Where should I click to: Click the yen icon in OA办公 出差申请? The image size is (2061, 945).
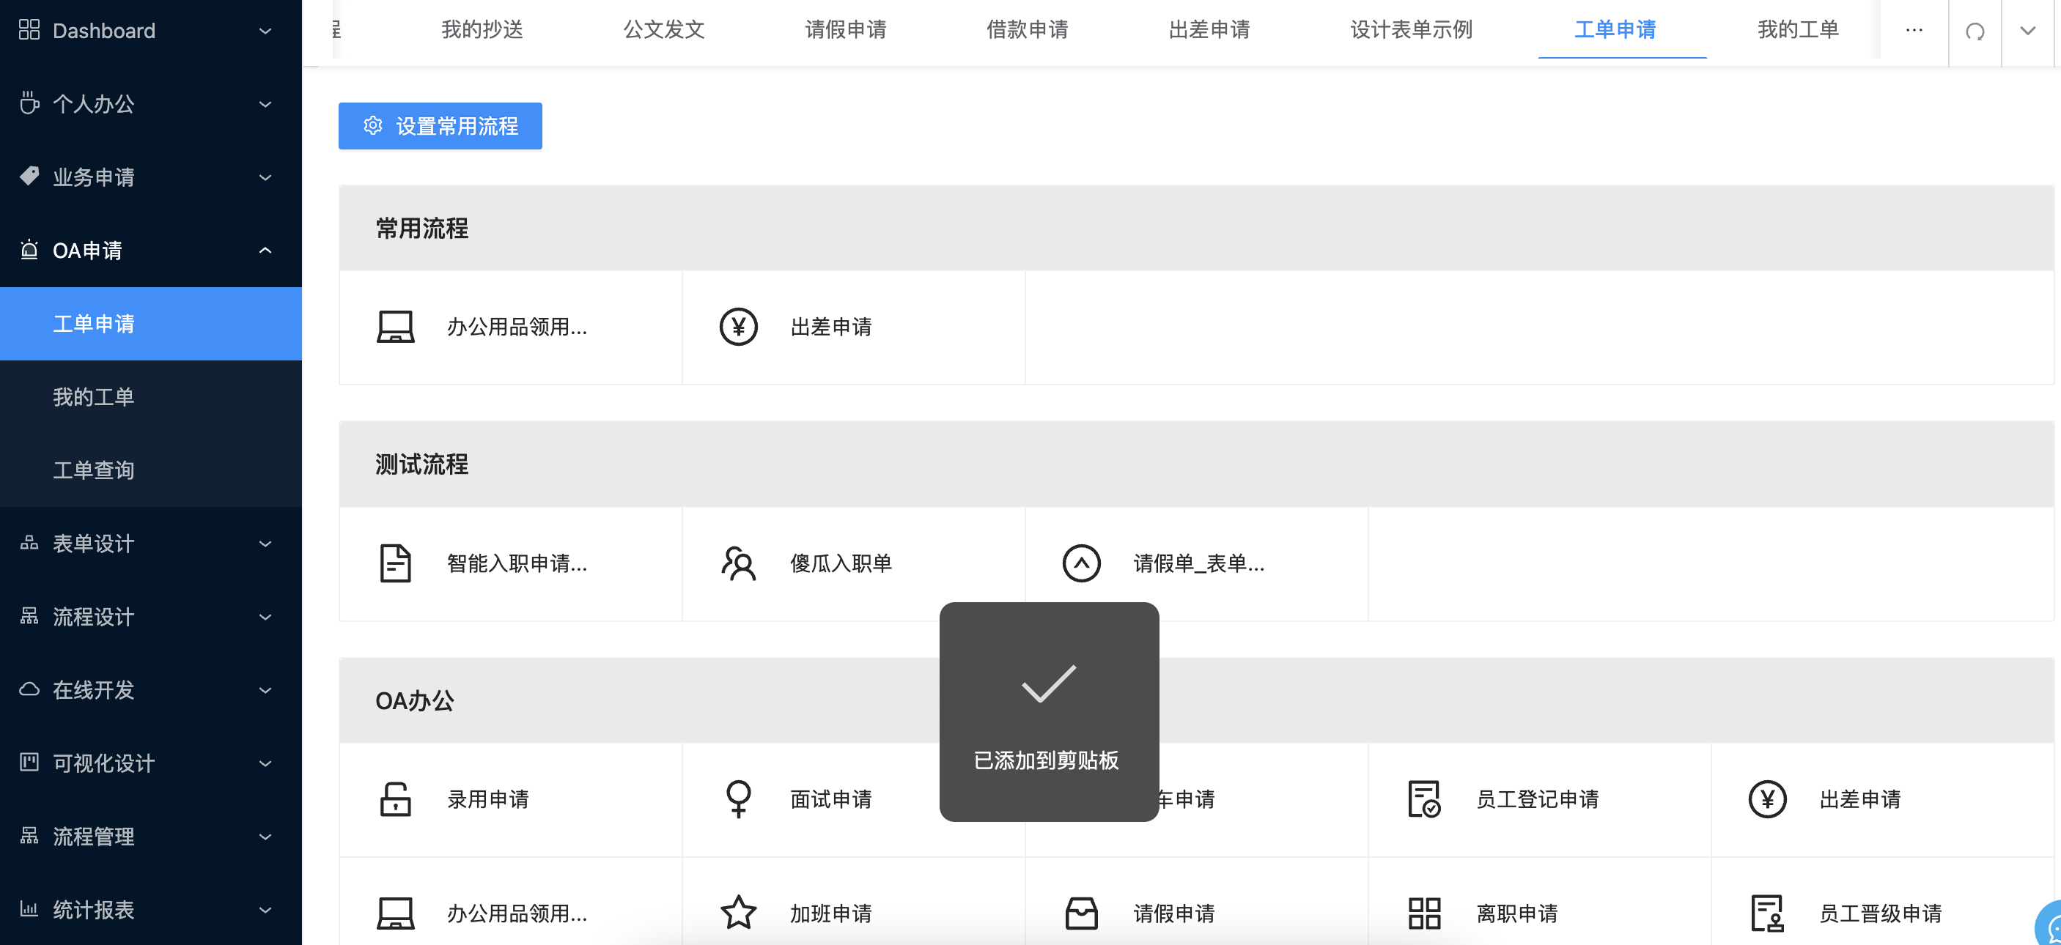tap(1766, 799)
